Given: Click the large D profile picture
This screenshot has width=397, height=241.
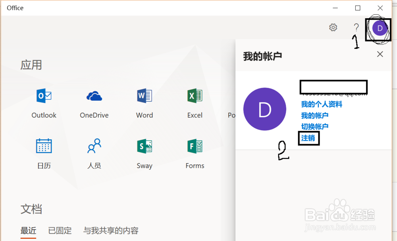Looking at the screenshot, I should coord(264,109).
